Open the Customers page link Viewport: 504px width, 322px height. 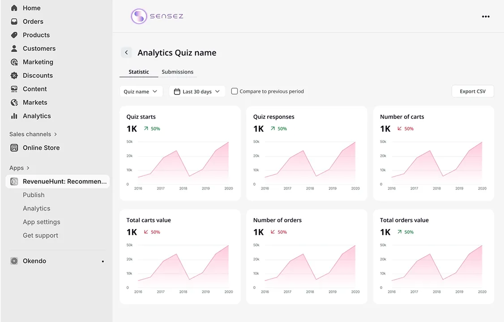click(x=39, y=48)
